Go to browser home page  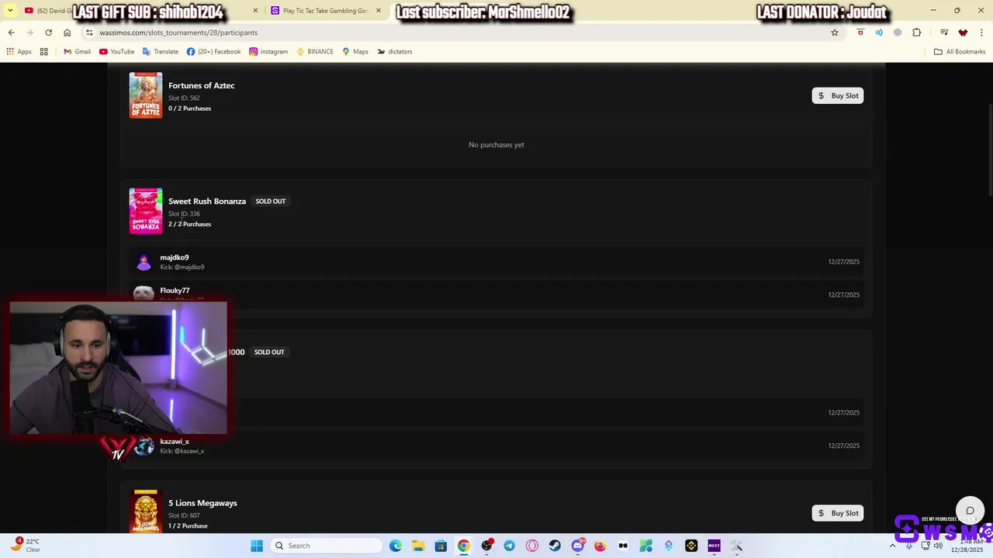[67, 33]
